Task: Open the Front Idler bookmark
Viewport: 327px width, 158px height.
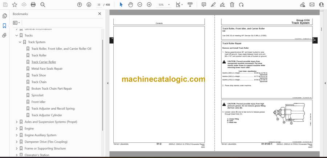Action: pos(39,102)
